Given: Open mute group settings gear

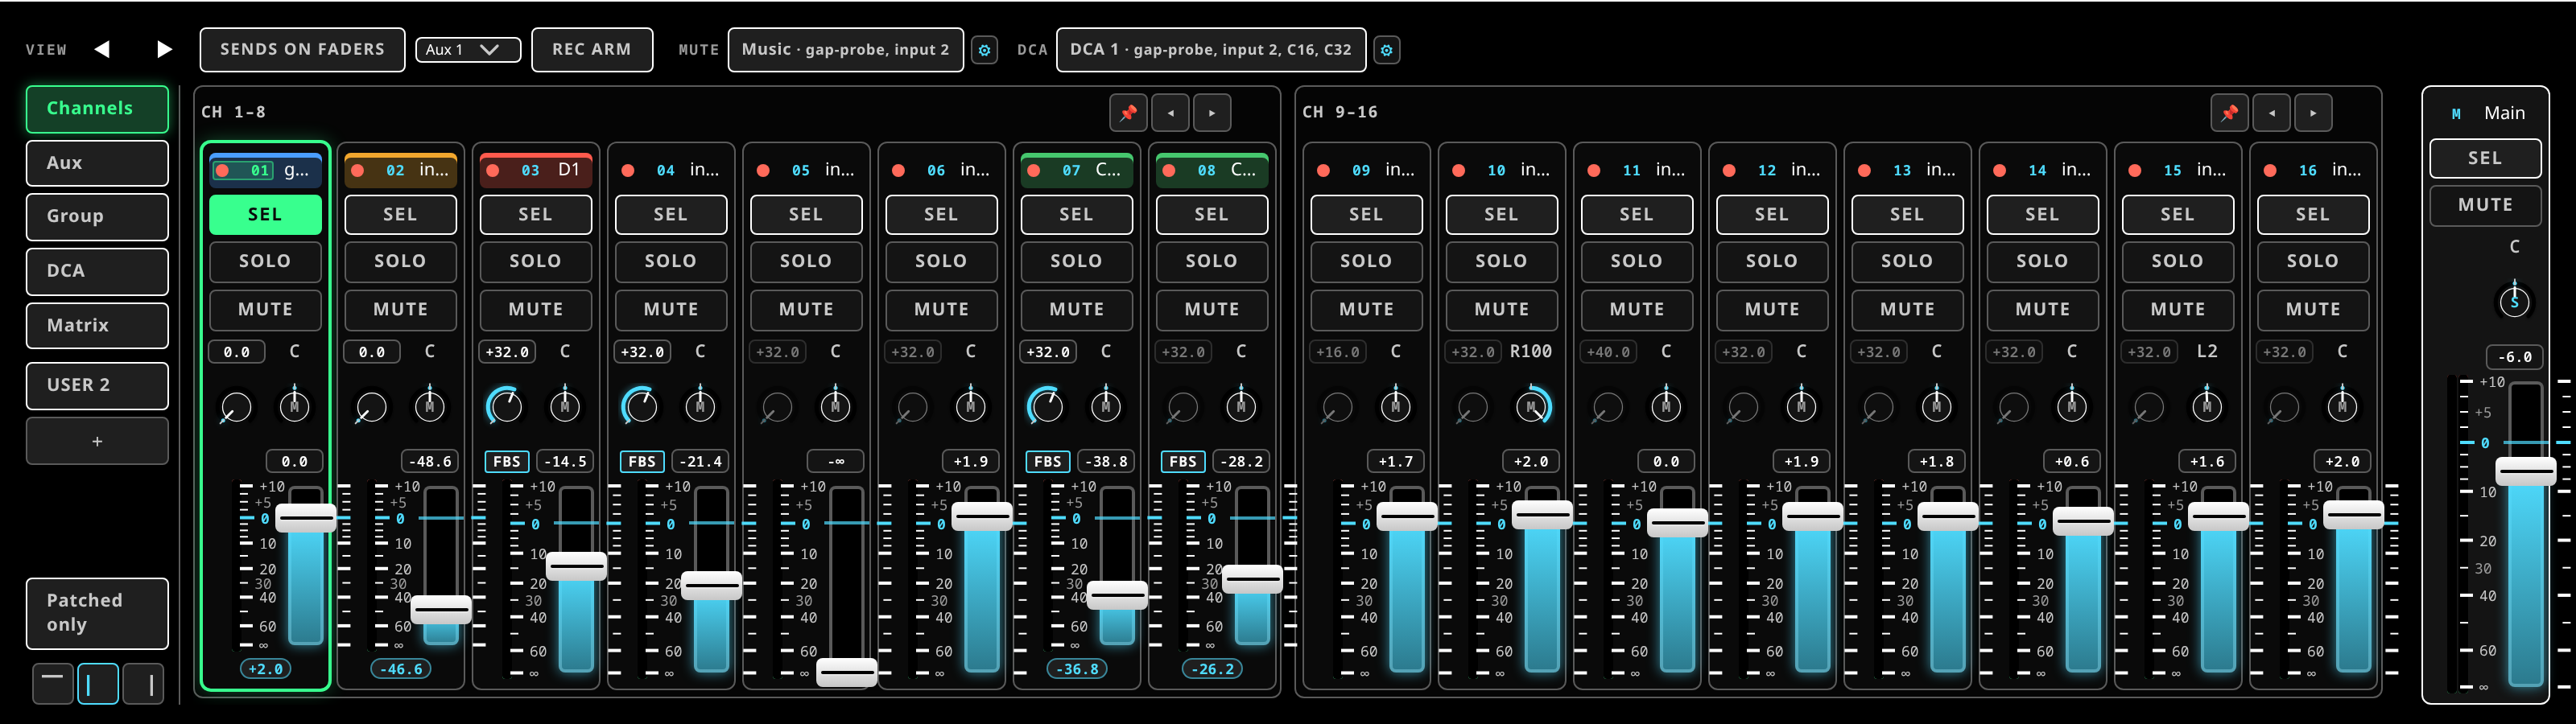Looking at the screenshot, I should pyautogui.click(x=984, y=50).
